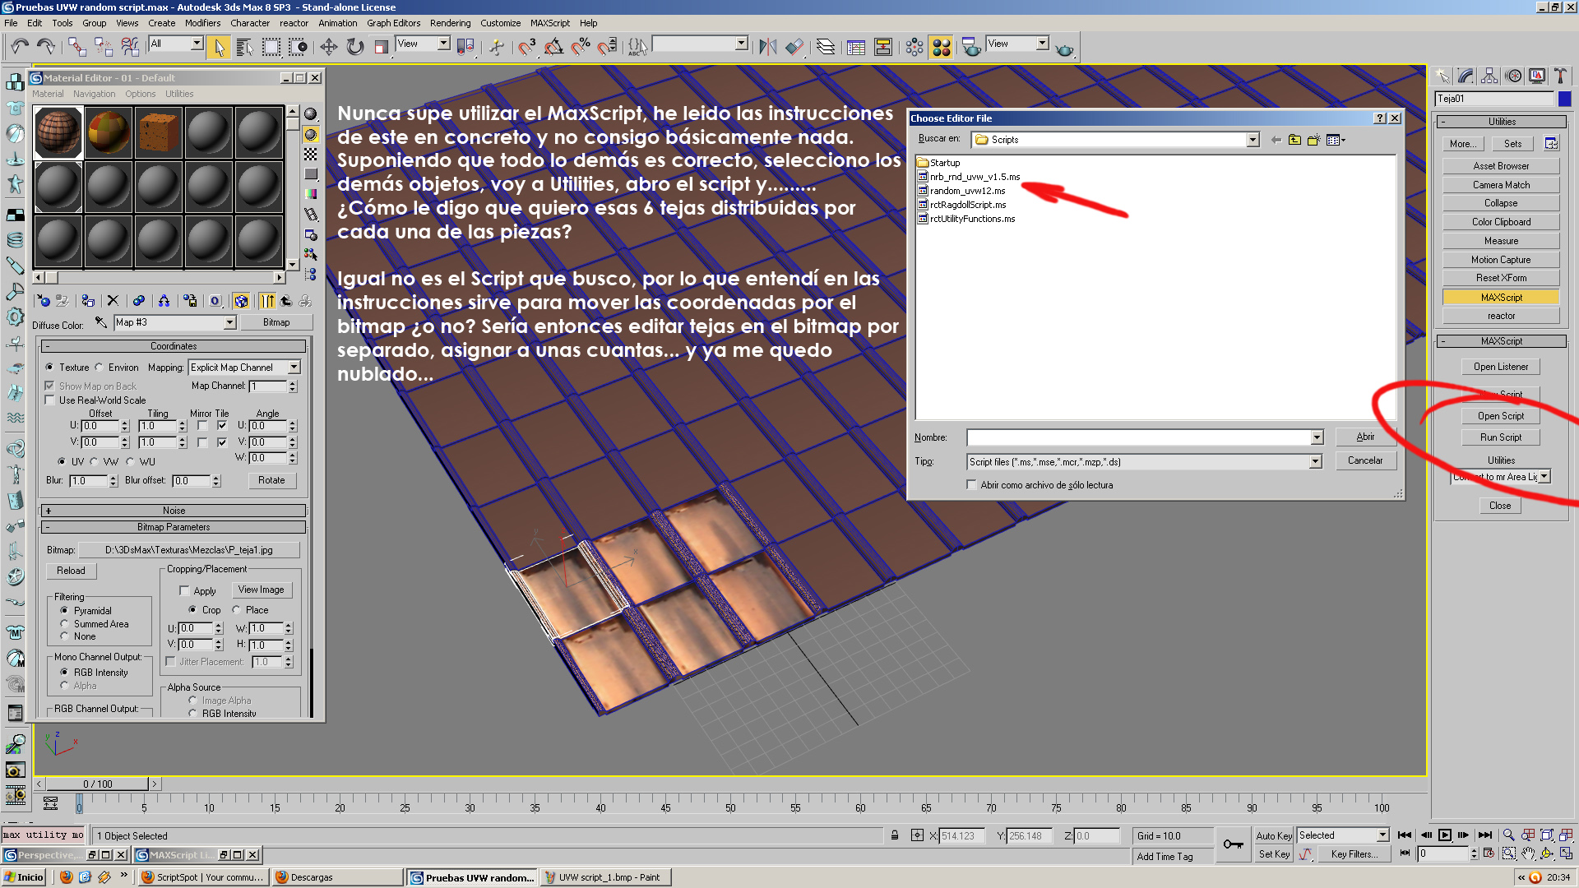Select the nrb_rnd_uvw_v1.5.ms file
The width and height of the screenshot is (1579, 888).
(974, 177)
